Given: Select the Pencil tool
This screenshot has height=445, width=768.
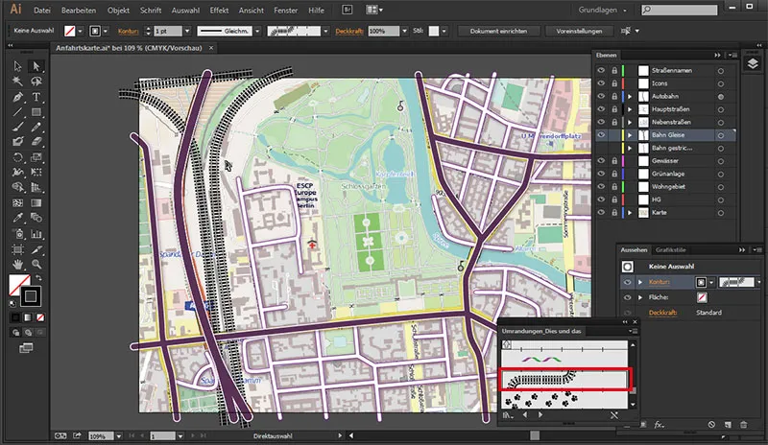Looking at the screenshot, I should pyautogui.click(x=36, y=127).
